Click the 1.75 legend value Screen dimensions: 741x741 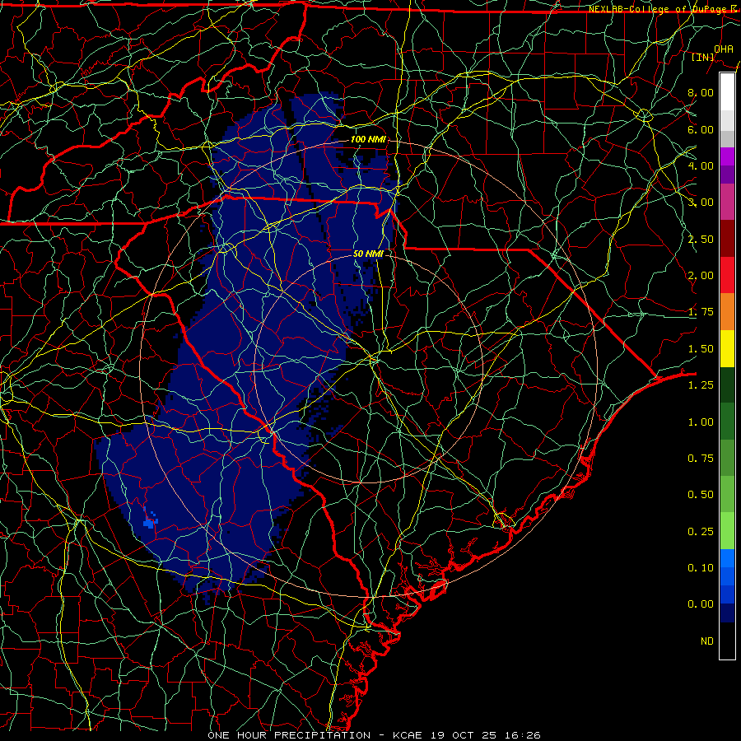point(701,312)
